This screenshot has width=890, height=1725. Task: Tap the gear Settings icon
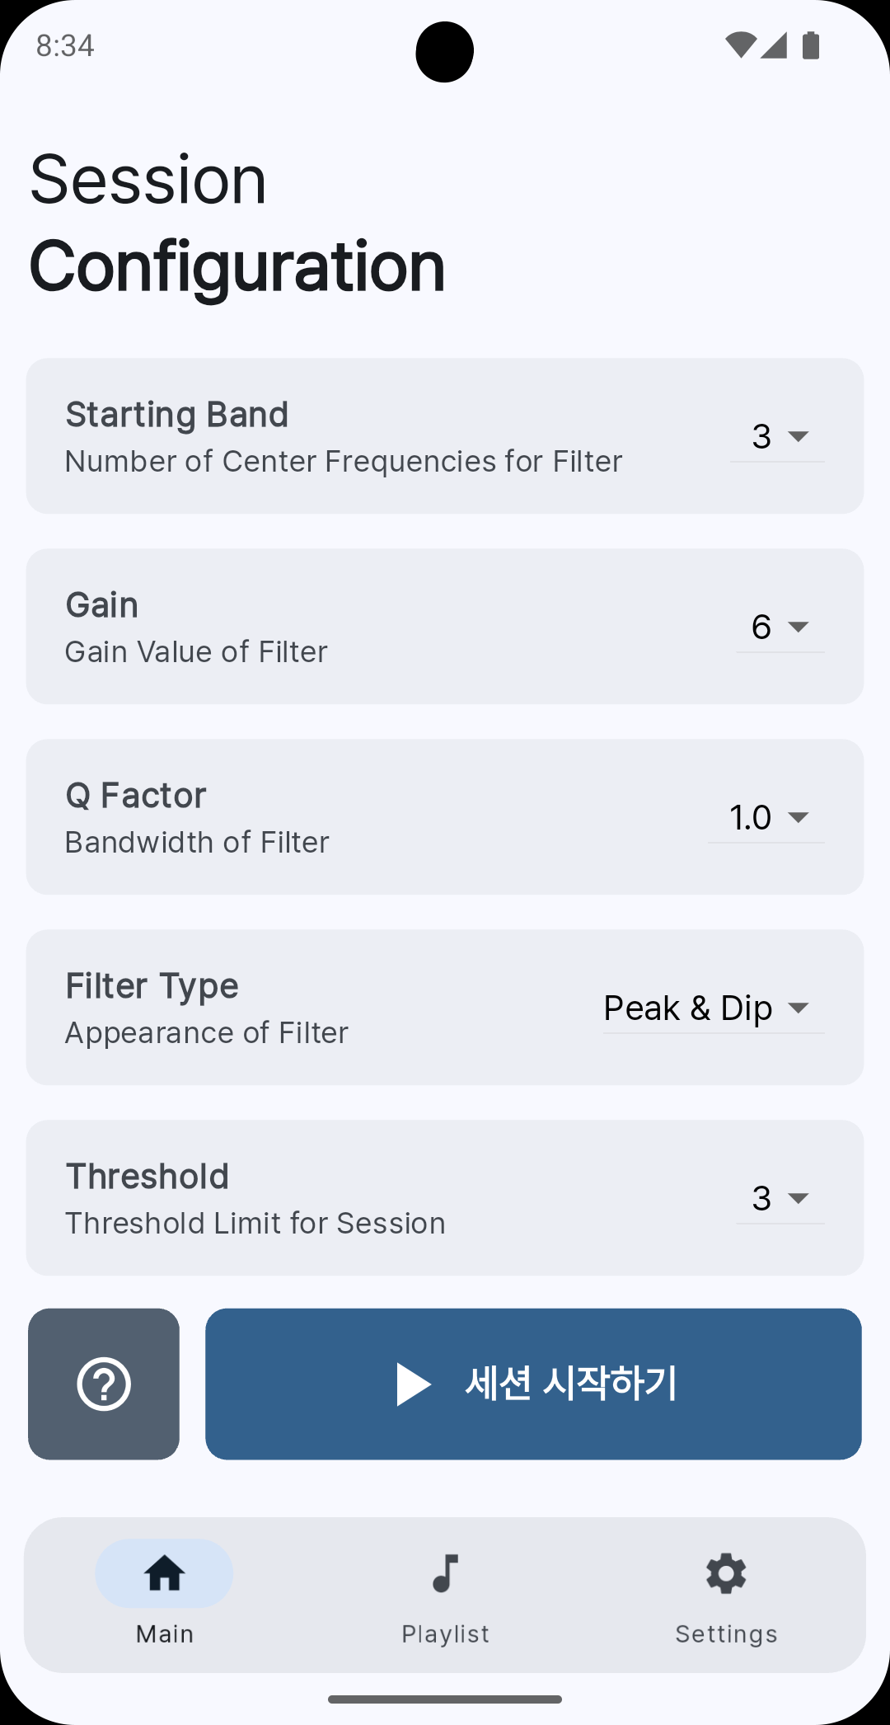point(726,1573)
